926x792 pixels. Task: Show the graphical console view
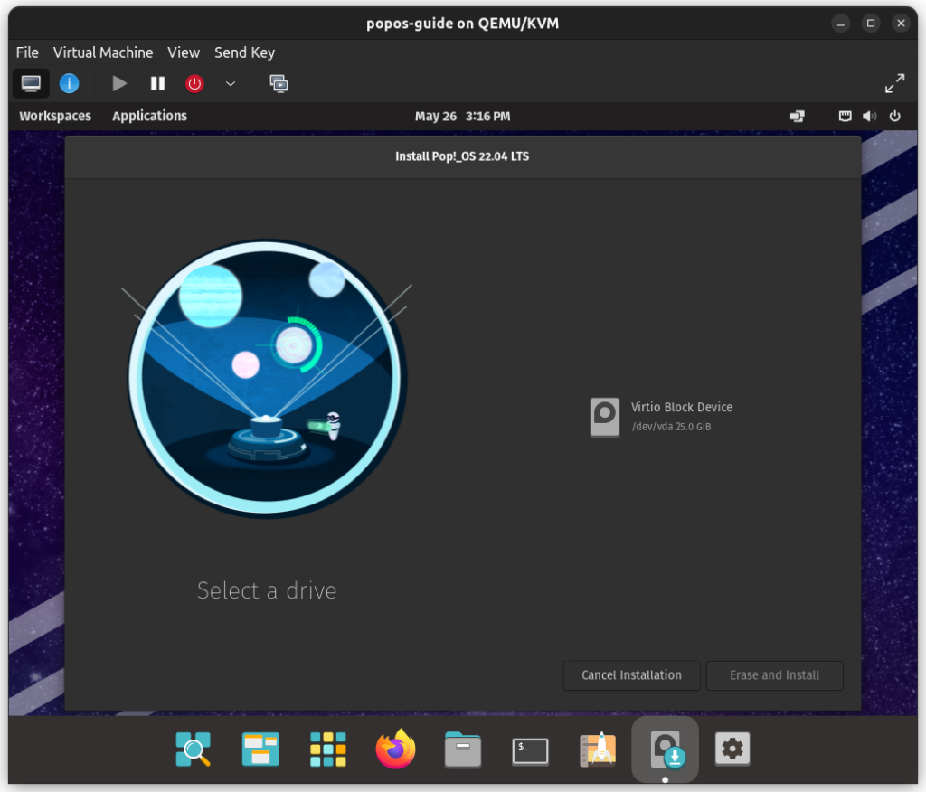pyautogui.click(x=31, y=83)
